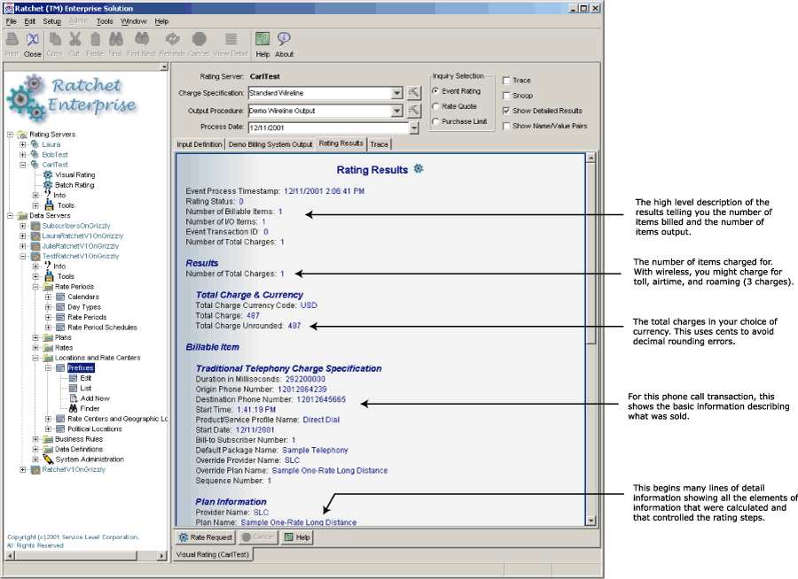Viewport: 798px width, 579px height.
Task: Uncheck Show Detailed Results checkbox
Action: (x=506, y=111)
